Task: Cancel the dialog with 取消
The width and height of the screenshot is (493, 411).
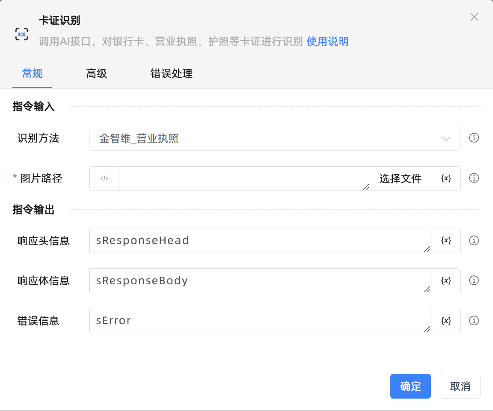Action: (x=460, y=386)
